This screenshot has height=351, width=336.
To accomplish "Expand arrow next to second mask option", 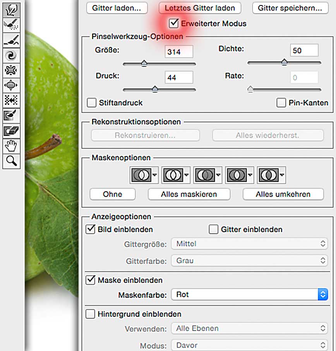I will tap(187, 175).
